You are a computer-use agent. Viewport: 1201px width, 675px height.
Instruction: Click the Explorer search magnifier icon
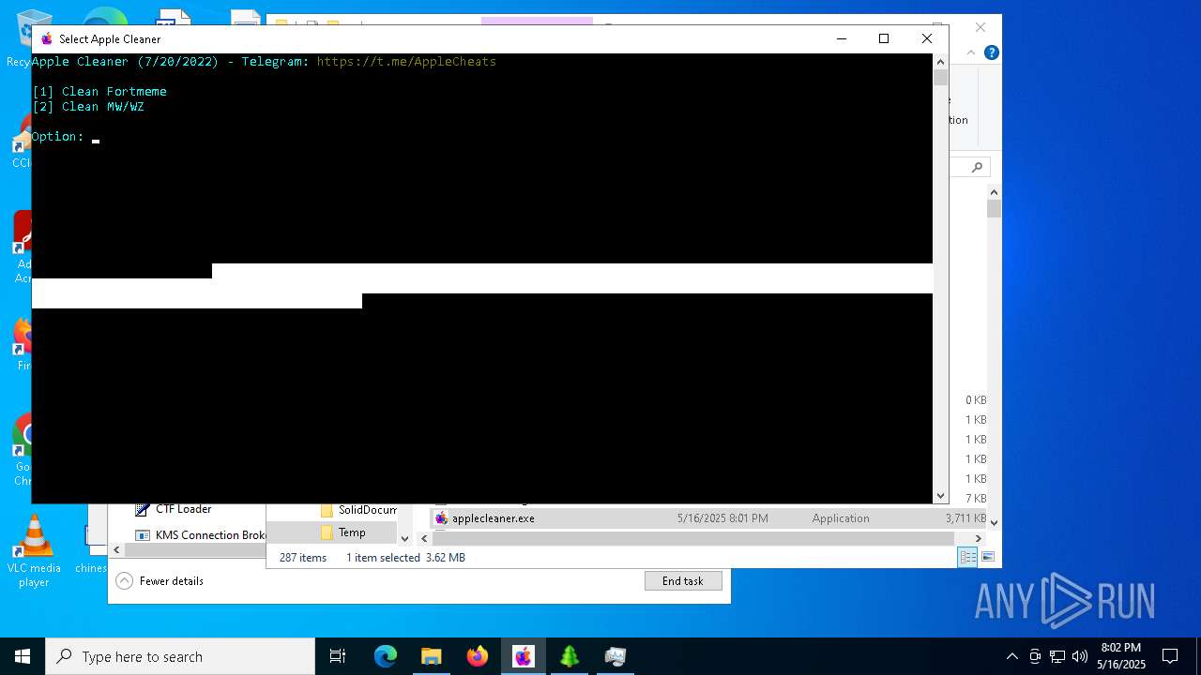click(x=977, y=167)
